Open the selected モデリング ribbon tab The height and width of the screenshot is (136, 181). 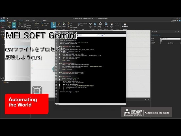click(21, 21)
